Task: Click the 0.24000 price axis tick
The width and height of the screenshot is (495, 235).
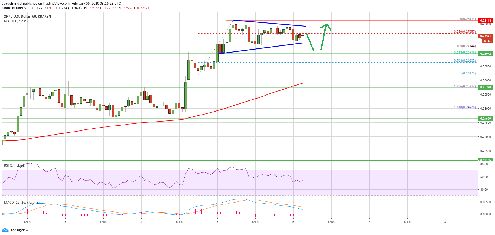Action: [x=486, y=137]
